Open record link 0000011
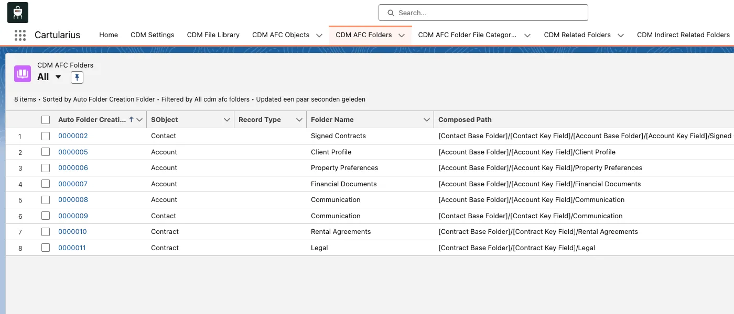Viewport: 734px width, 314px height. pyautogui.click(x=72, y=248)
